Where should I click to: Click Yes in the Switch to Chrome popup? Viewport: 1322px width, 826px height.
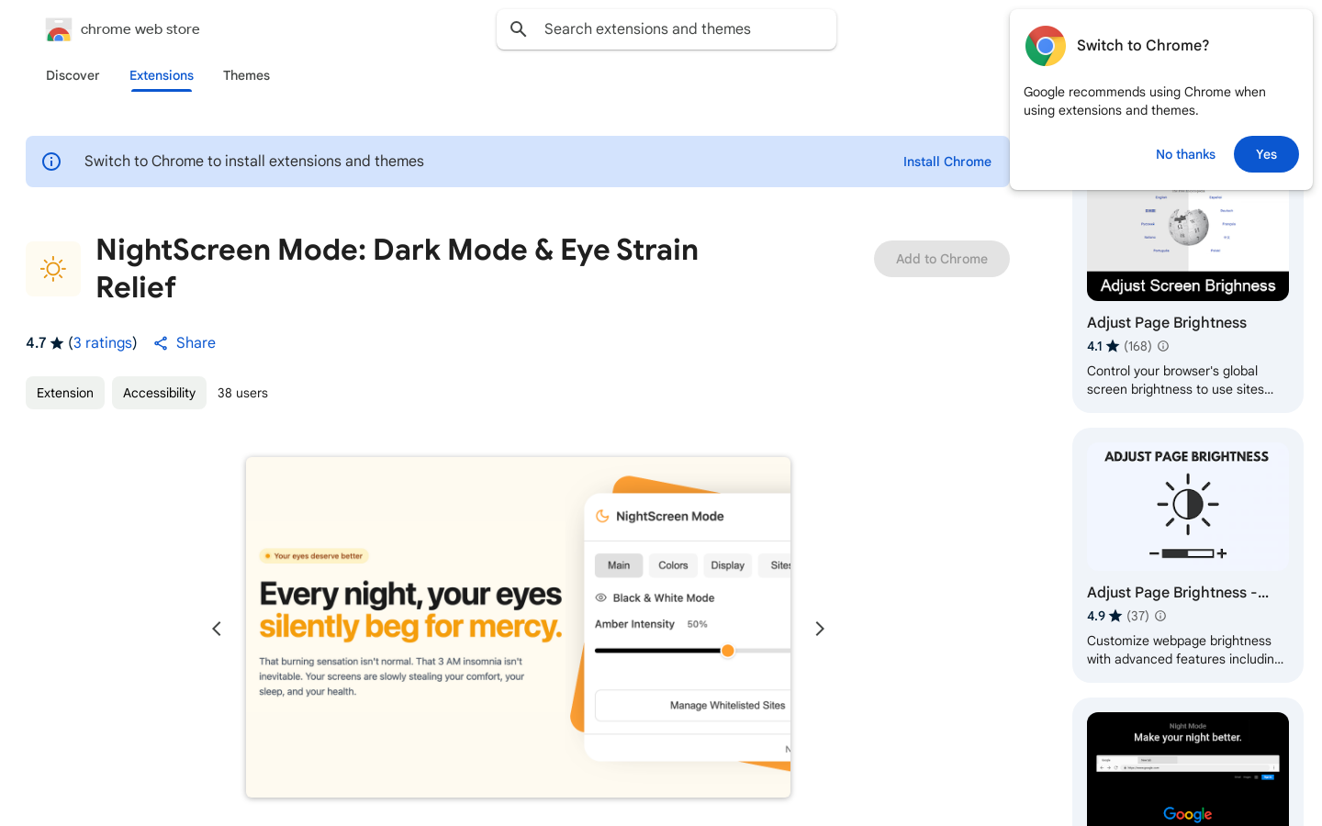coord(1266,154)
